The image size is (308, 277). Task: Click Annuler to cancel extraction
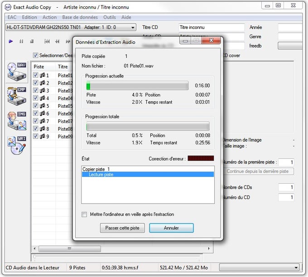click(x=171, y=228)
